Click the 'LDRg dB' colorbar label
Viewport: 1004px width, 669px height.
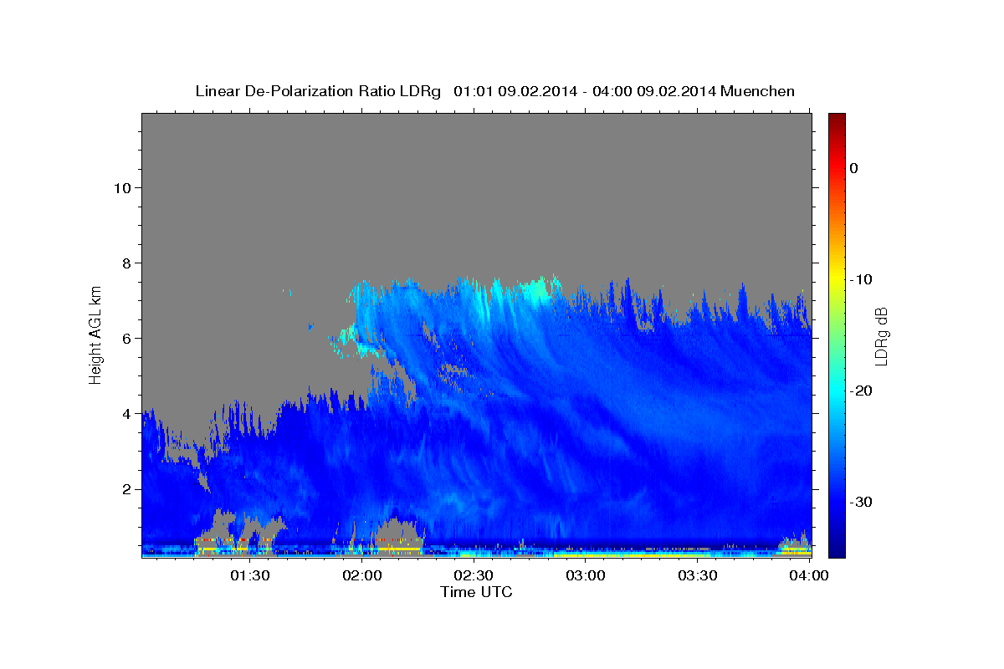point(881,337)
